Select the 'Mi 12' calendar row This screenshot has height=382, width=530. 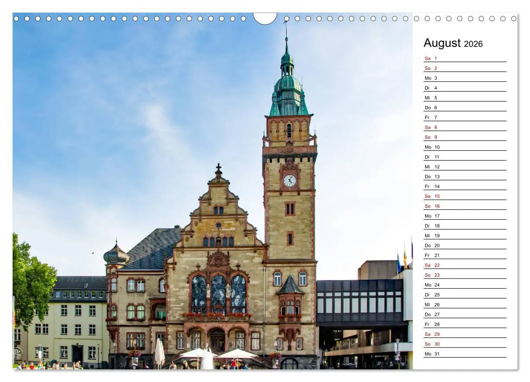point(465,167)
